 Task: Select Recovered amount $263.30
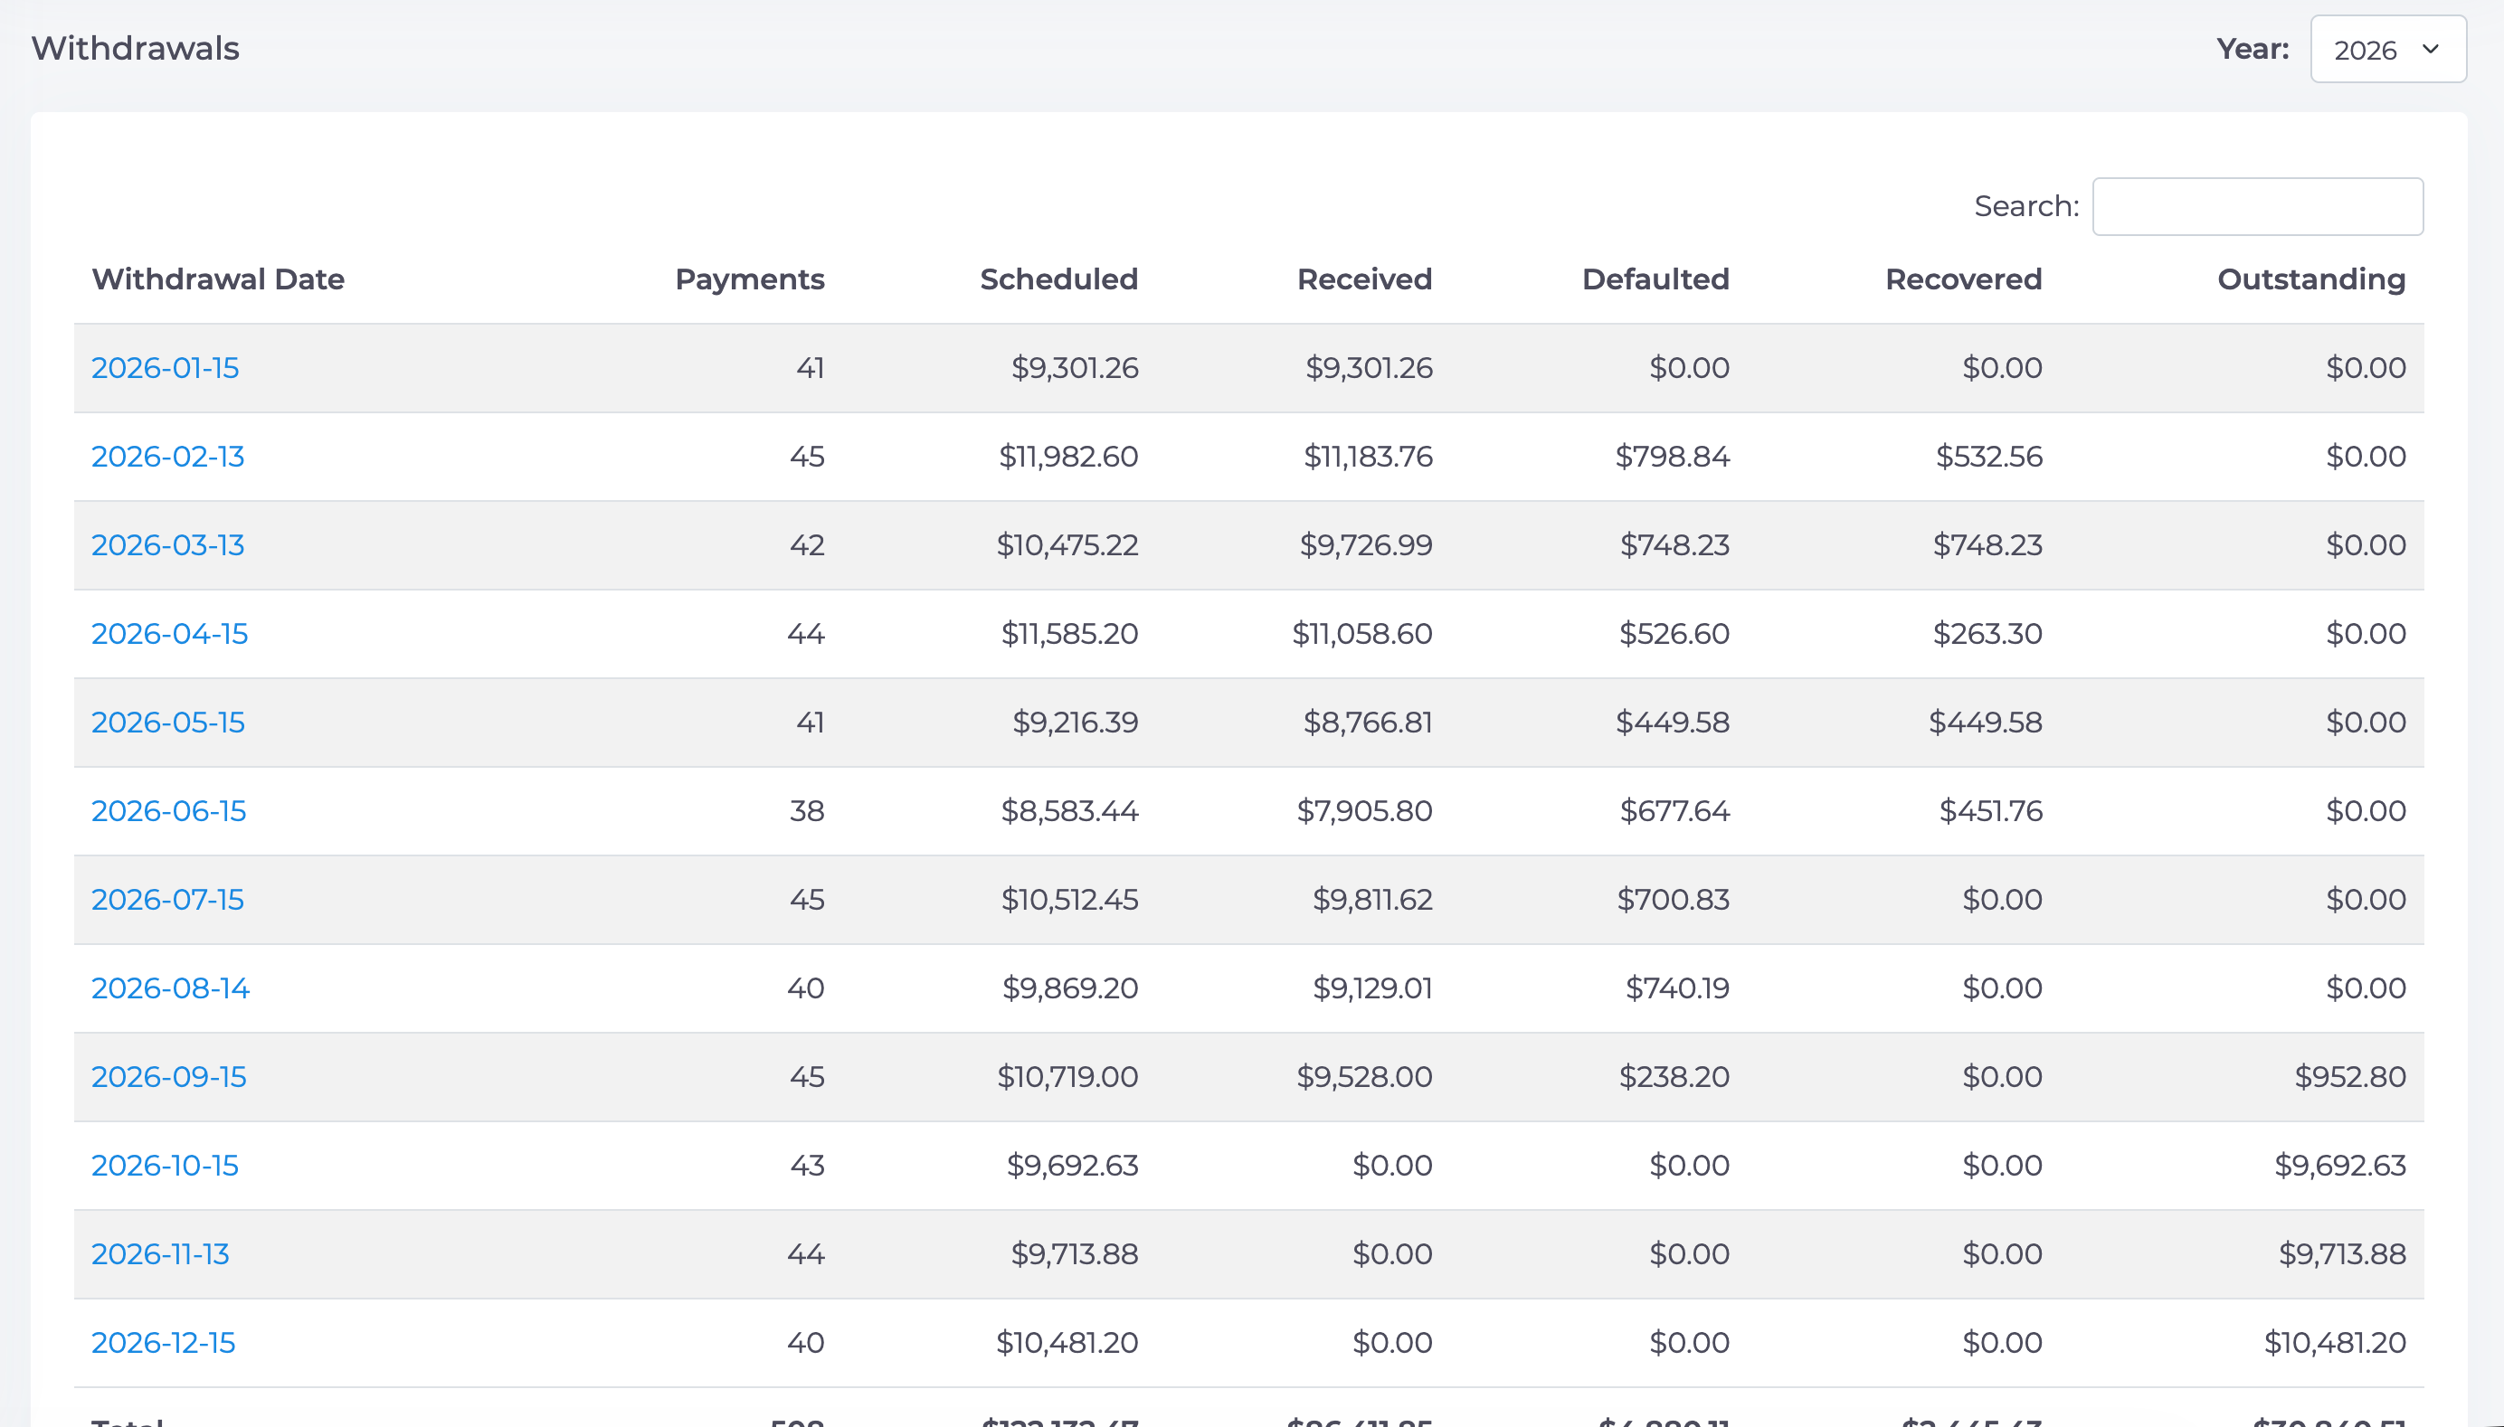pos(1987,633)
